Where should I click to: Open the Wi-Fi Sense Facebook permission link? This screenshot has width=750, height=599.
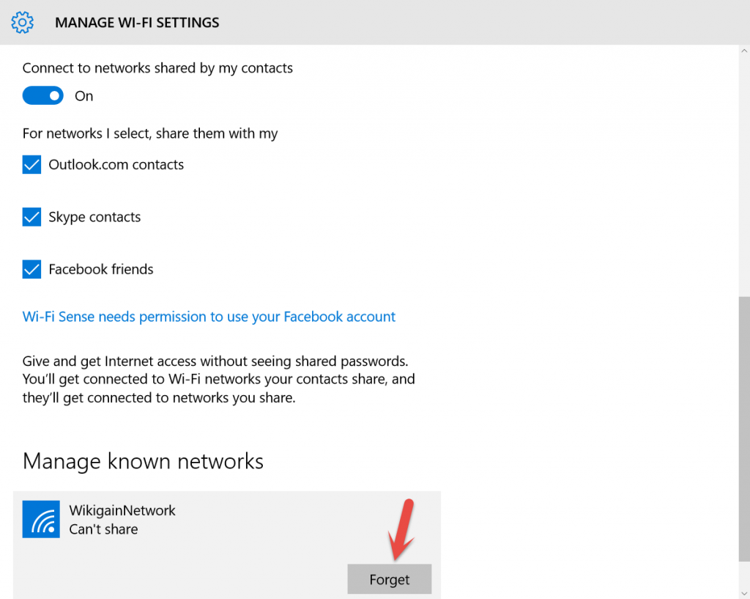pyautogui.click(x=207, y=316)
